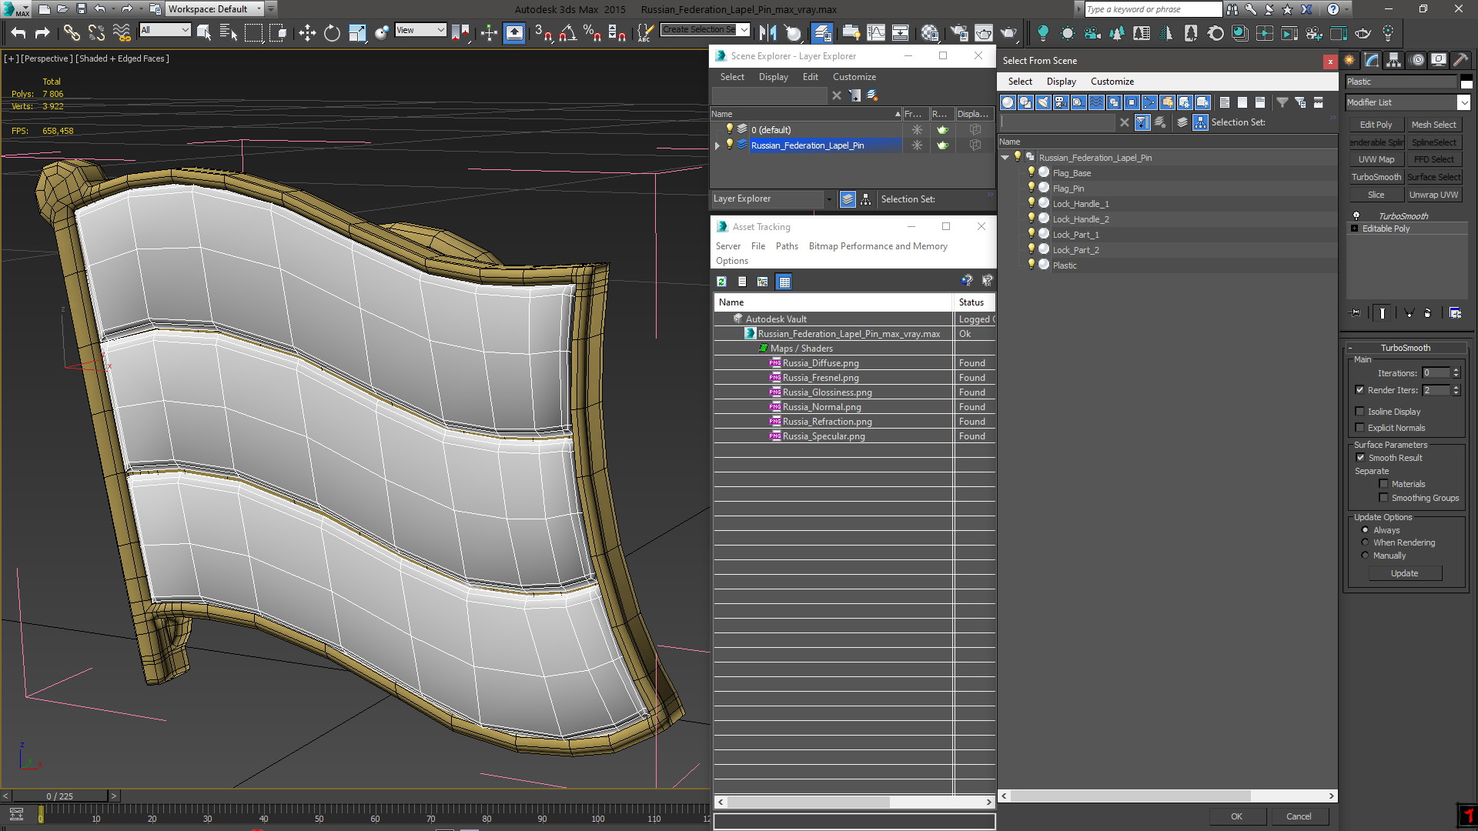Image resolution: width=1478 pixels, height=831 pixels.
Task: Collapse the Russian_Federation_Lapel_Pin tree node
Action: (x=1005, y=158)
